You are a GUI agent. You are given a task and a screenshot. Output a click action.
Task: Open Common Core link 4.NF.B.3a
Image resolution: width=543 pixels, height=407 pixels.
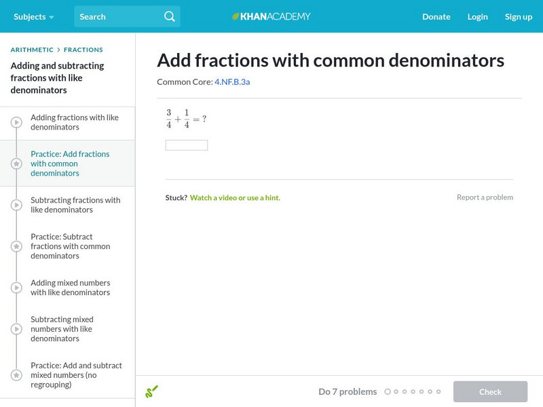232,82
